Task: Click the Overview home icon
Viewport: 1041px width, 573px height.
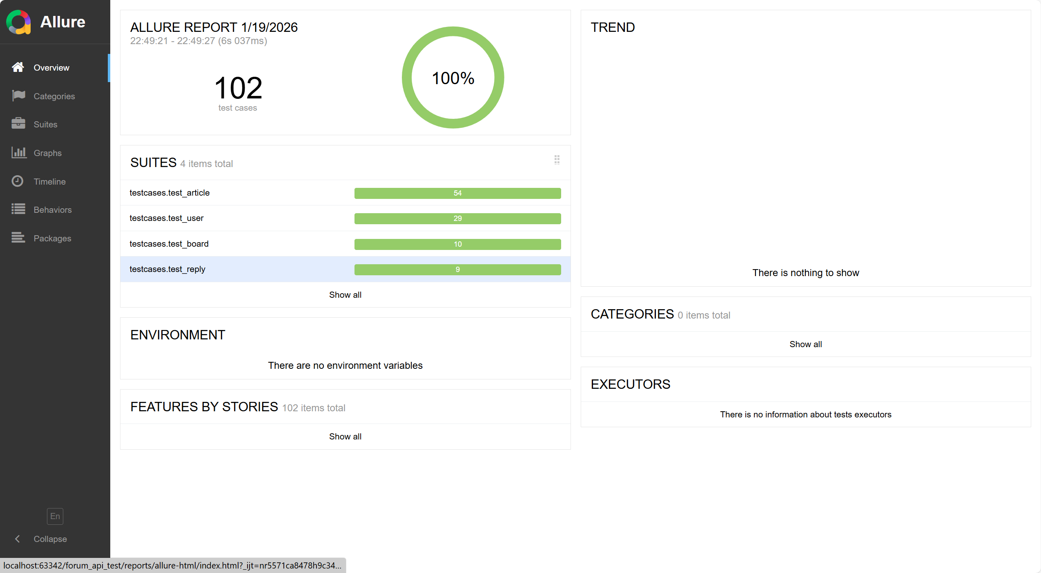Action: click(18, 67)
